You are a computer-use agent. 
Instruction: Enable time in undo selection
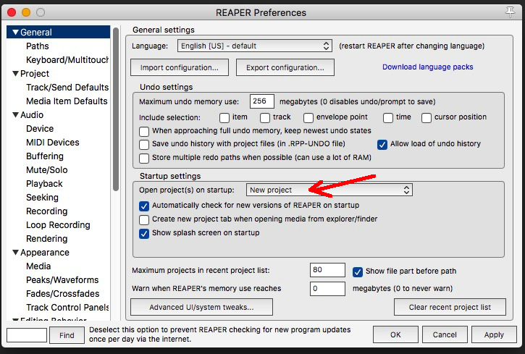pyautogui.click(x=388, y=118)
